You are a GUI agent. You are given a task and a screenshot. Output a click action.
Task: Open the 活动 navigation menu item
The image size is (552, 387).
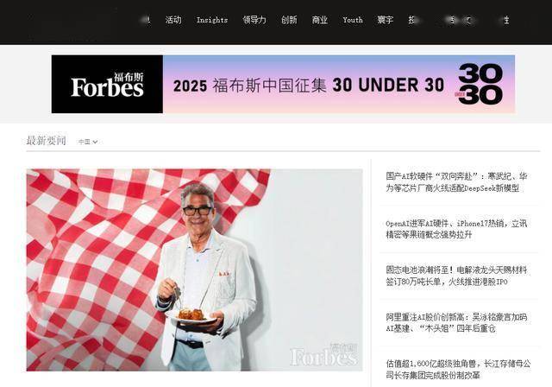173,20
